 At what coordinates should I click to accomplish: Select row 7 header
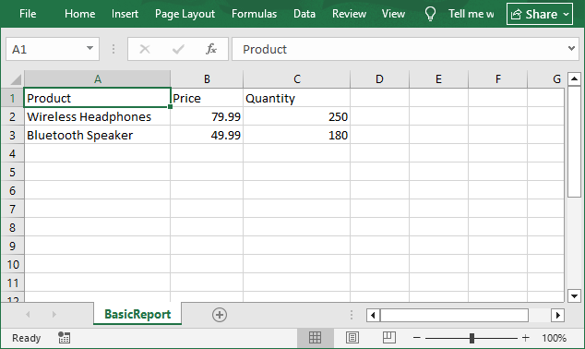pos(12,209)
